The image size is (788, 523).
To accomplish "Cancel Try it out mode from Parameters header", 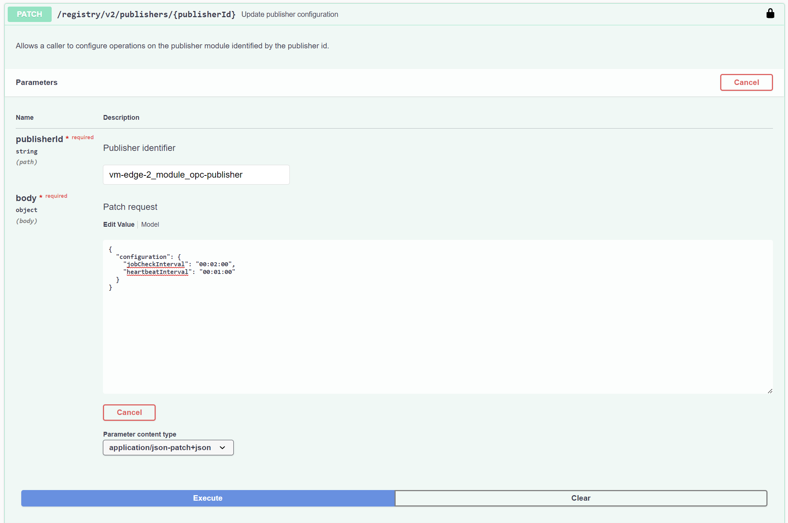I will (746, 82).
